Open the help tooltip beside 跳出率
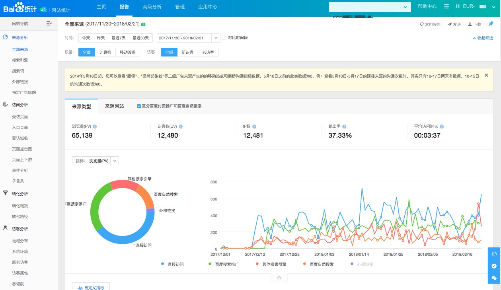 (x=344, y=127)
